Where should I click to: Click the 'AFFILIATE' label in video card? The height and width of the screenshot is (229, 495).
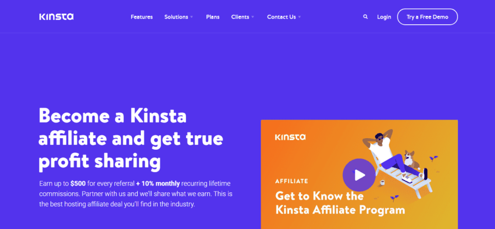pyautogui.click(x=291, y=181)
